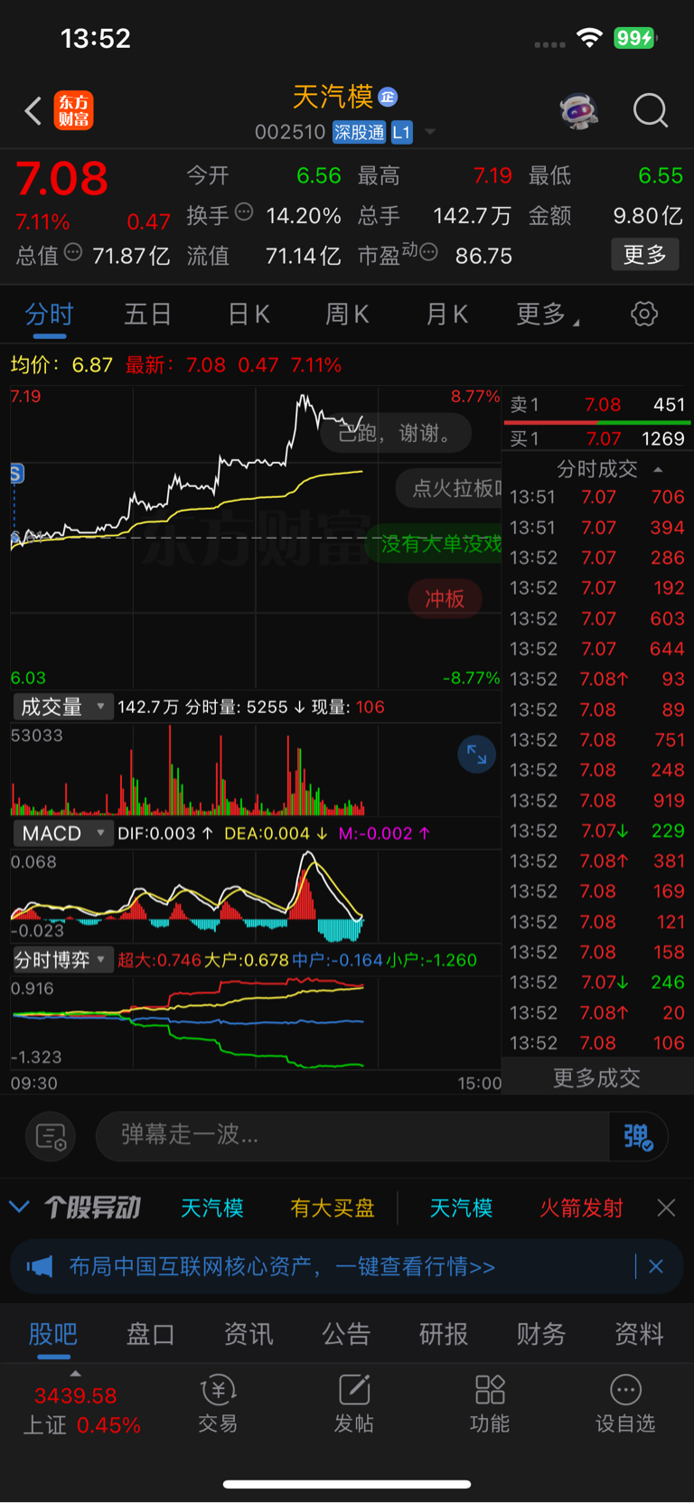The height and width of the screenshot is (1503, 694).
Task: Open chart settings gear icon
Action: 644,315
